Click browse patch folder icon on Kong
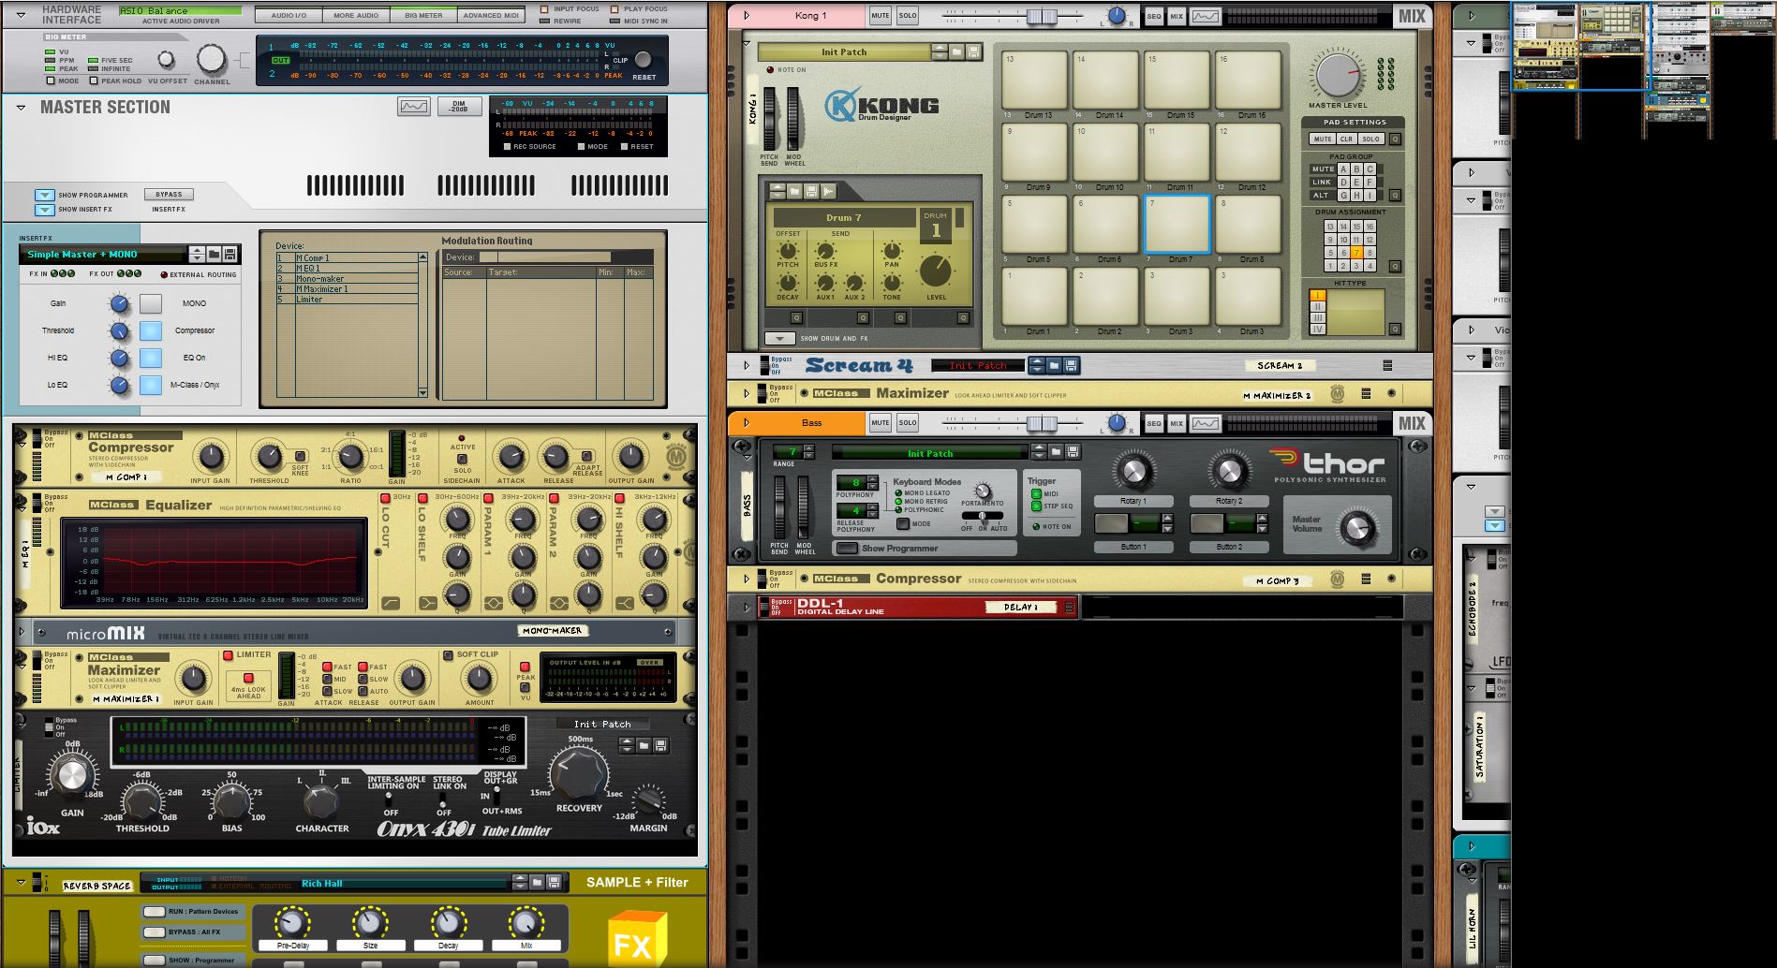 (x=957, y=52)
